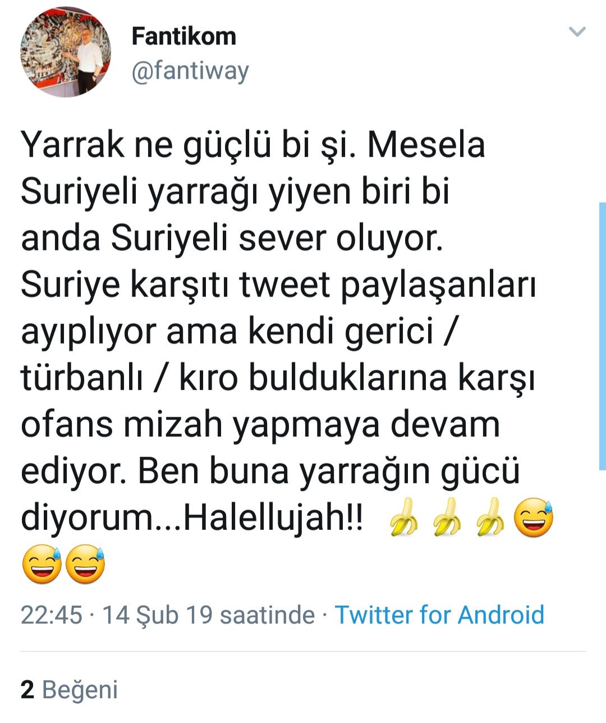Click the third banana emoji
The height and width of the screenshot is (723, 606).
pyautogui.click(x=491, y=517)
